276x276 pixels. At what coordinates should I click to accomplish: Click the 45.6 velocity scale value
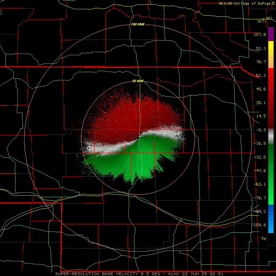[261, 89]
